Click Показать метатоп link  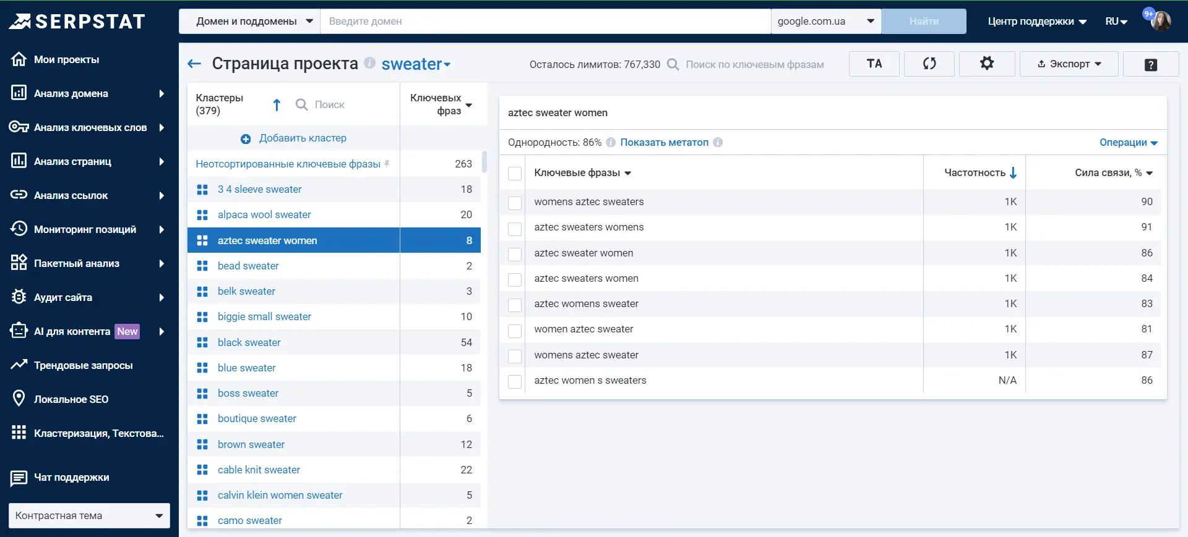coord(664,142)
